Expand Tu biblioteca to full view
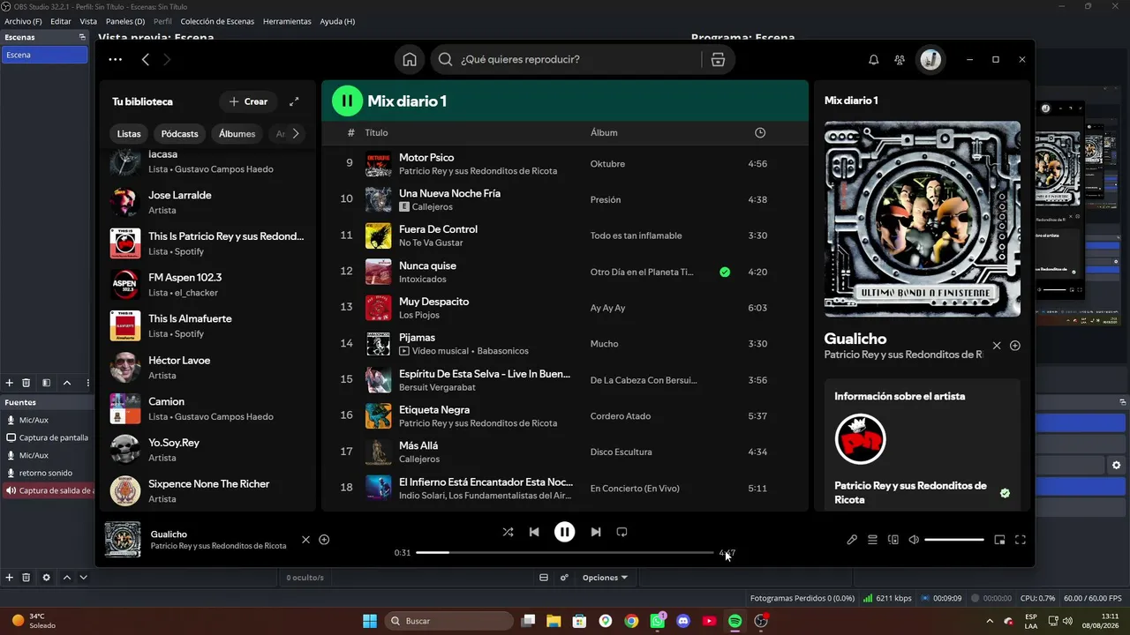This screenshot has height=635, width=1130. click(x=294, y=101)
